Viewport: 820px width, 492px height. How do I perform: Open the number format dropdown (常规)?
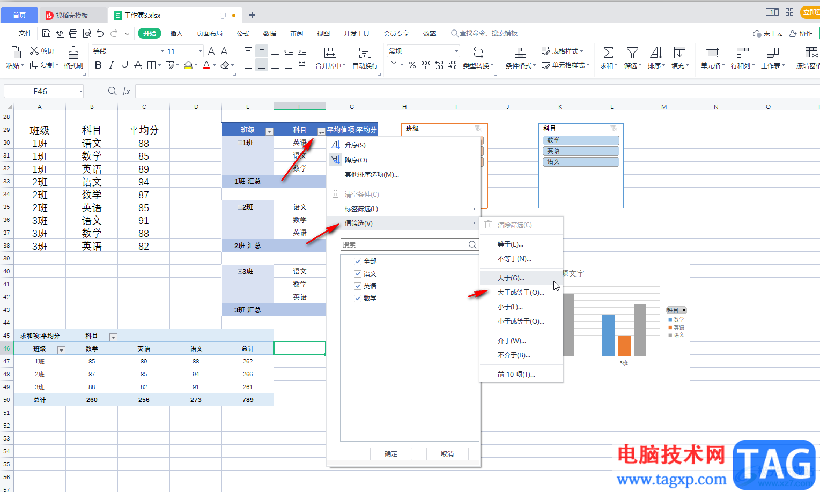[x=456, y=51]
